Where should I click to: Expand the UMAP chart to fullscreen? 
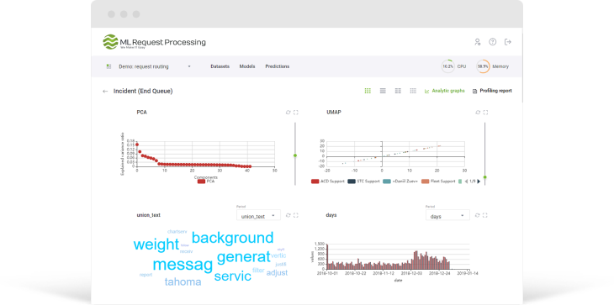(485, 113)
